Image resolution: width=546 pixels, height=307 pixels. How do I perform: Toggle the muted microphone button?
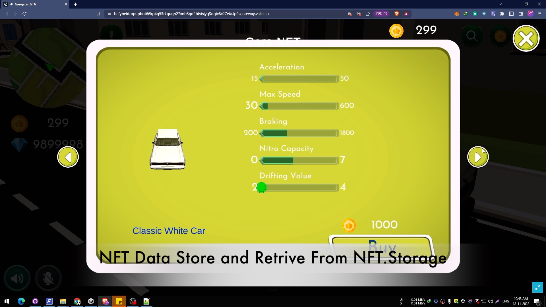click(x=48, y=279)
